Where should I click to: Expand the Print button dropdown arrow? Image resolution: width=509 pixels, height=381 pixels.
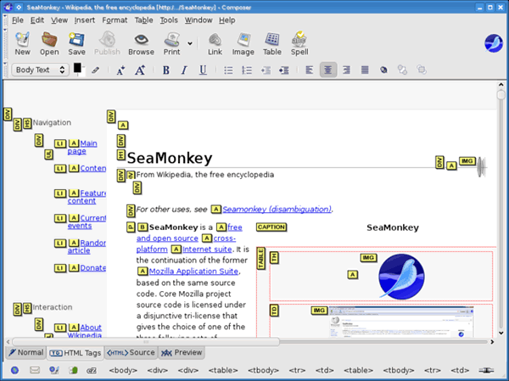(x=190, y=43)
